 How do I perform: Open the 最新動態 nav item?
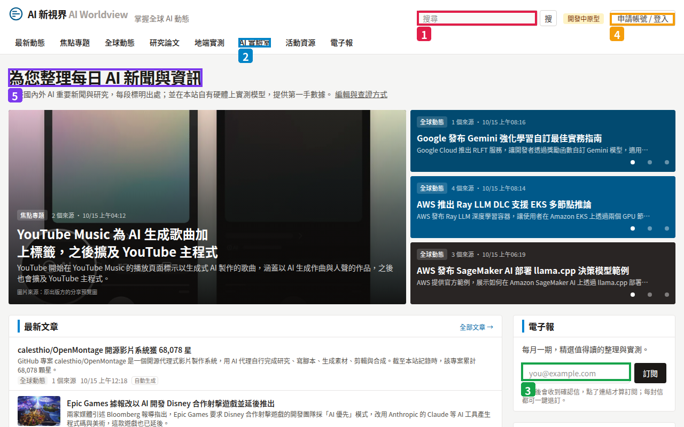[30, 43]
